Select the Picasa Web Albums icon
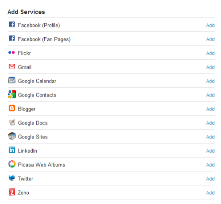The image size is (221, 204). point(12,164)
